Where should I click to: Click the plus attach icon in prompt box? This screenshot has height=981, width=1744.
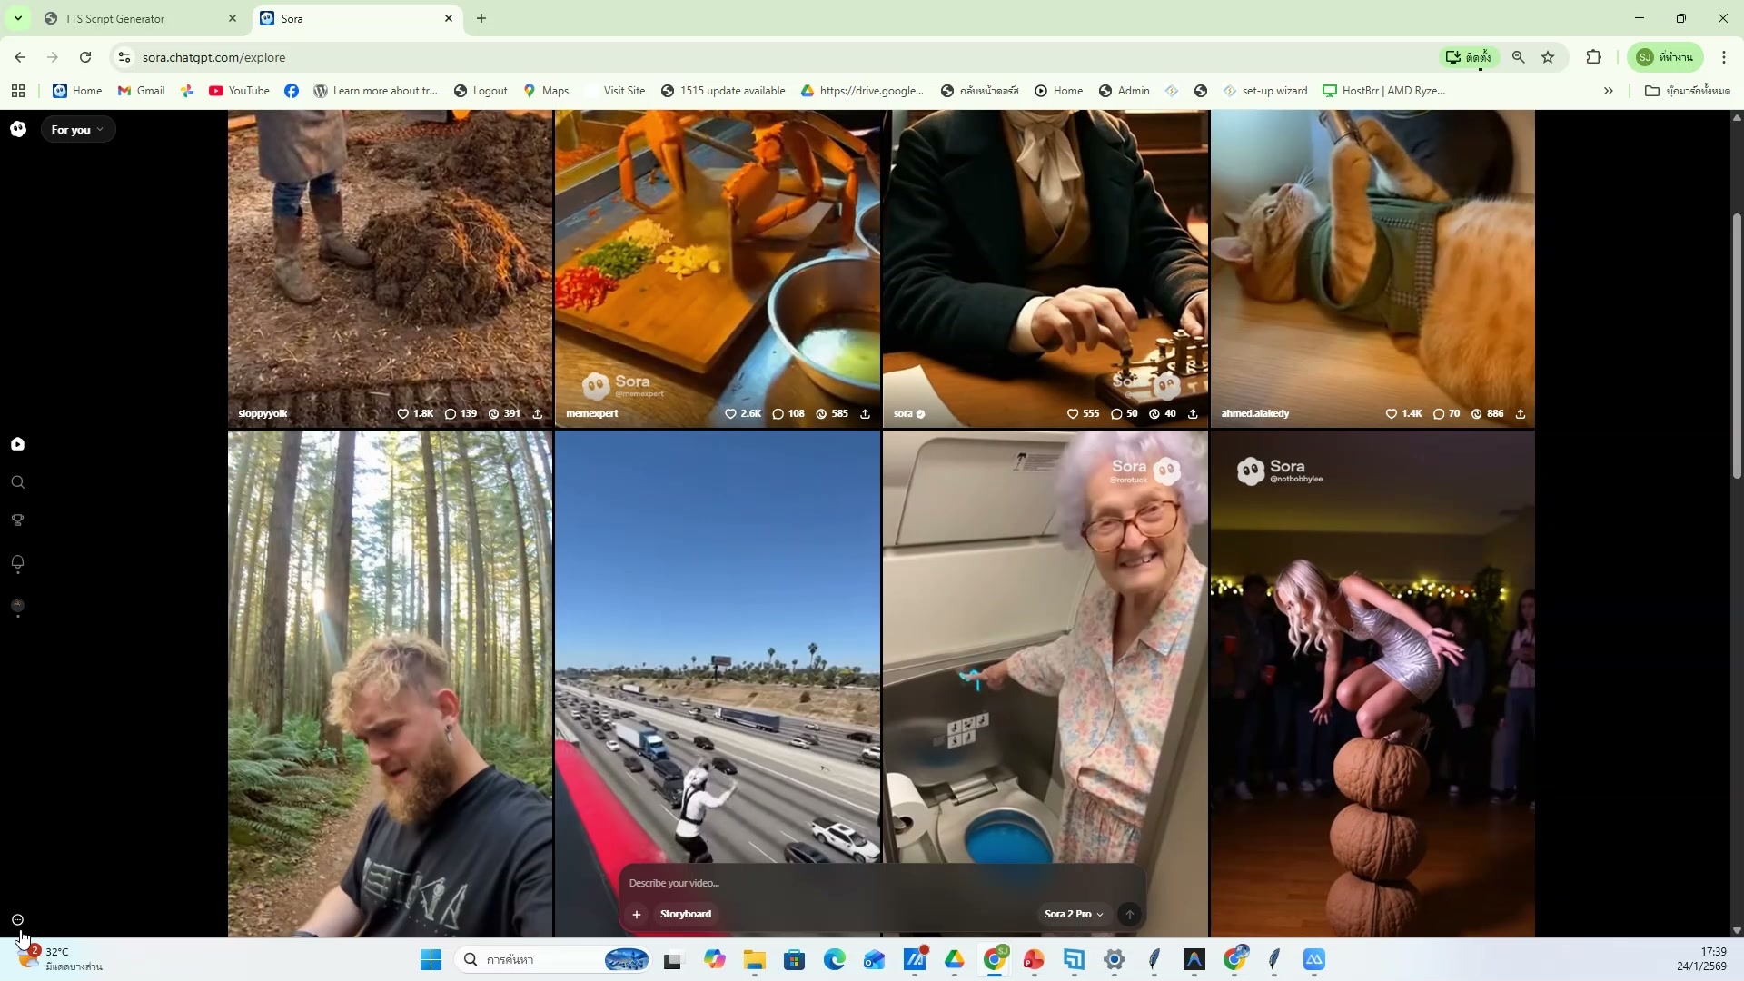point(637,915)
